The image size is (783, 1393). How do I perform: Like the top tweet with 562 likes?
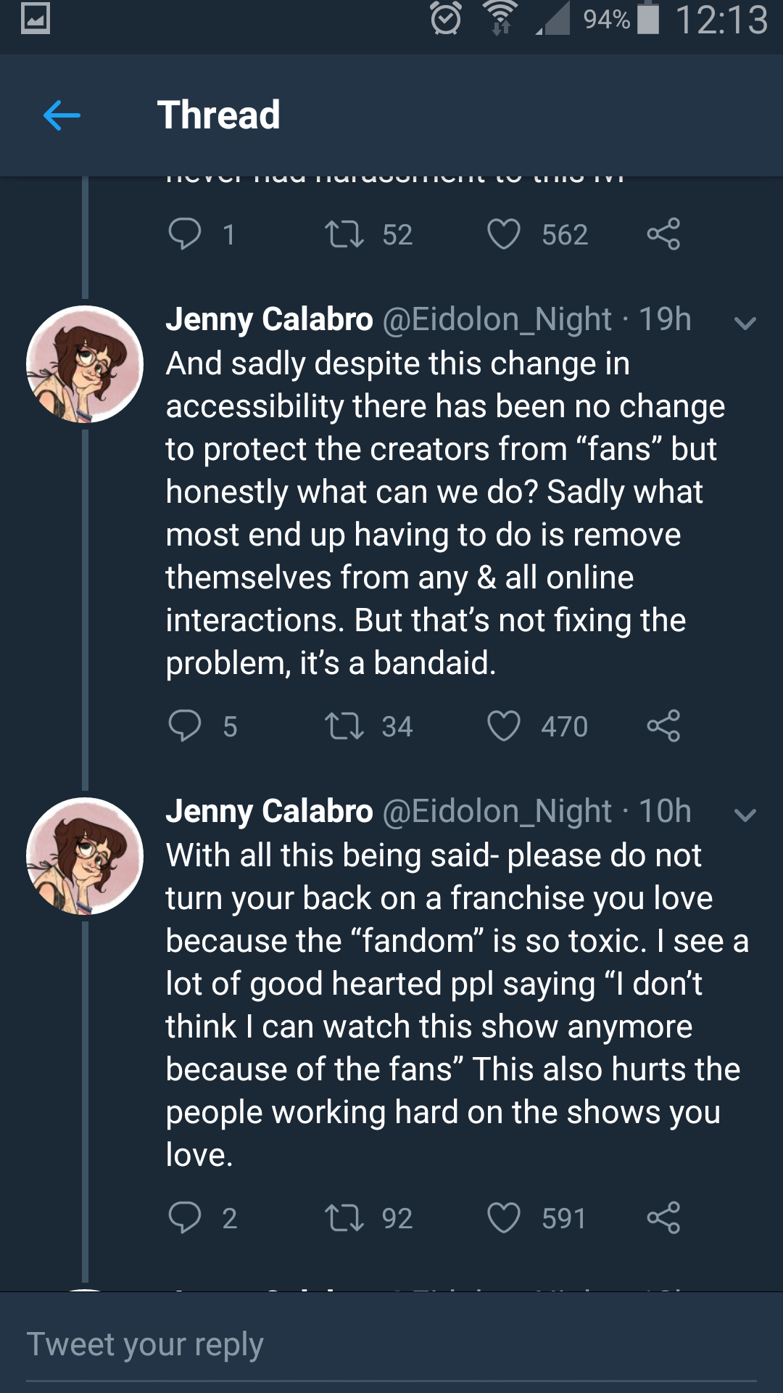pos(504,234)
